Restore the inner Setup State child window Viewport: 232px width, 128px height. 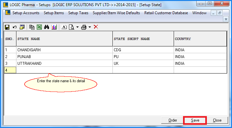[220, 13]
